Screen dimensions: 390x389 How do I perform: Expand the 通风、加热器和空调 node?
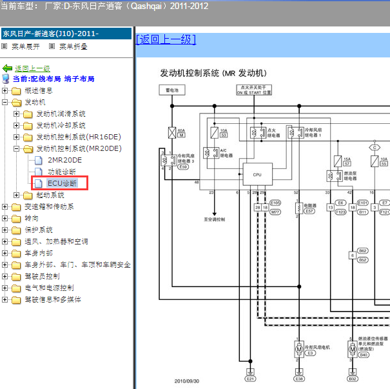5,241
